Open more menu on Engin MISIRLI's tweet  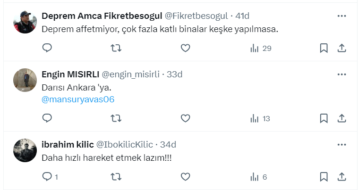(342, 74)
